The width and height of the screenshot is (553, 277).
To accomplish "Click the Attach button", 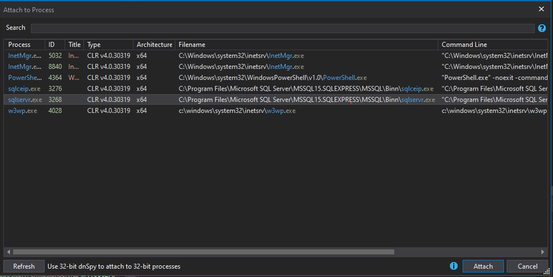I will tap(483, 266).
